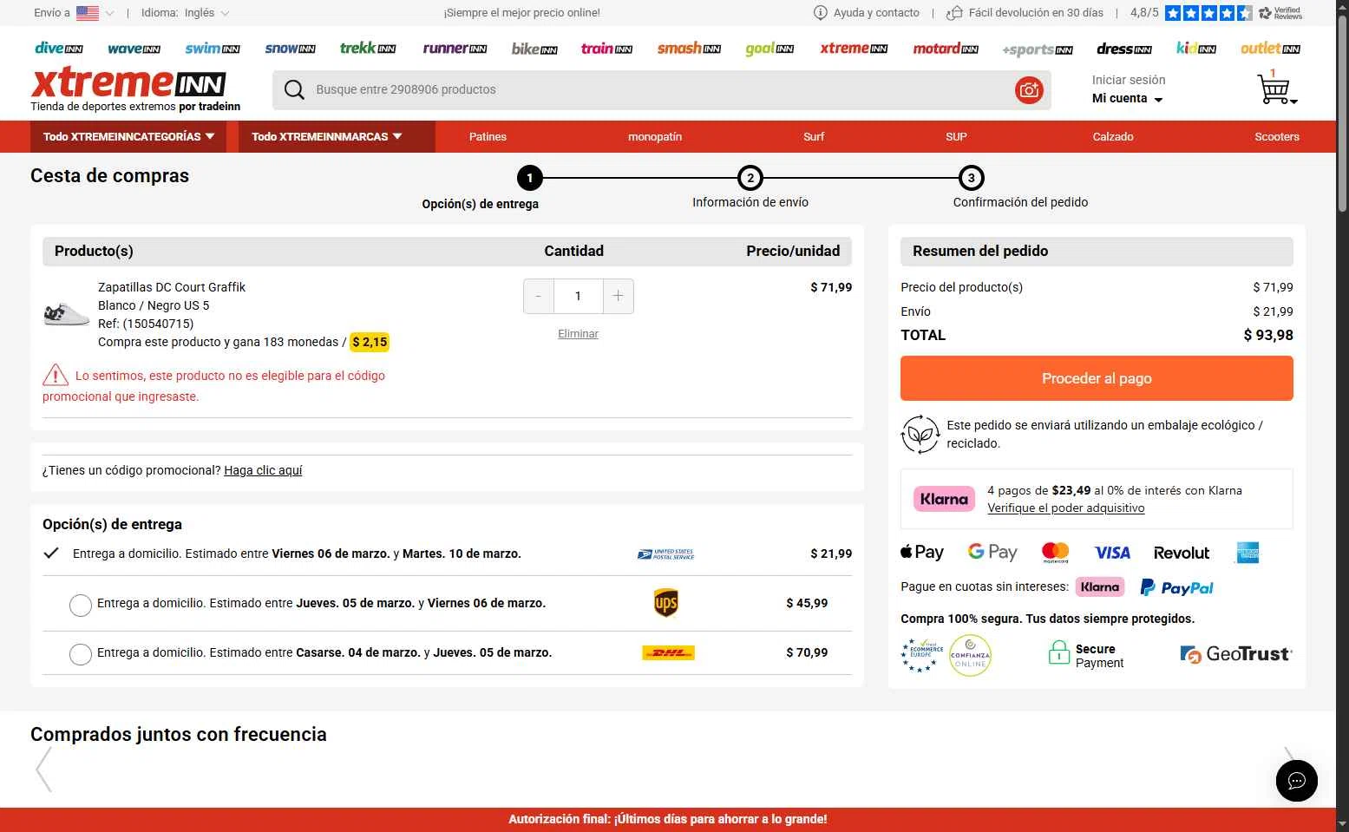Select the DHL delivery option for $ 70,99
The width and height of the screenshot is (1349, 832).
tap(81, 654)
